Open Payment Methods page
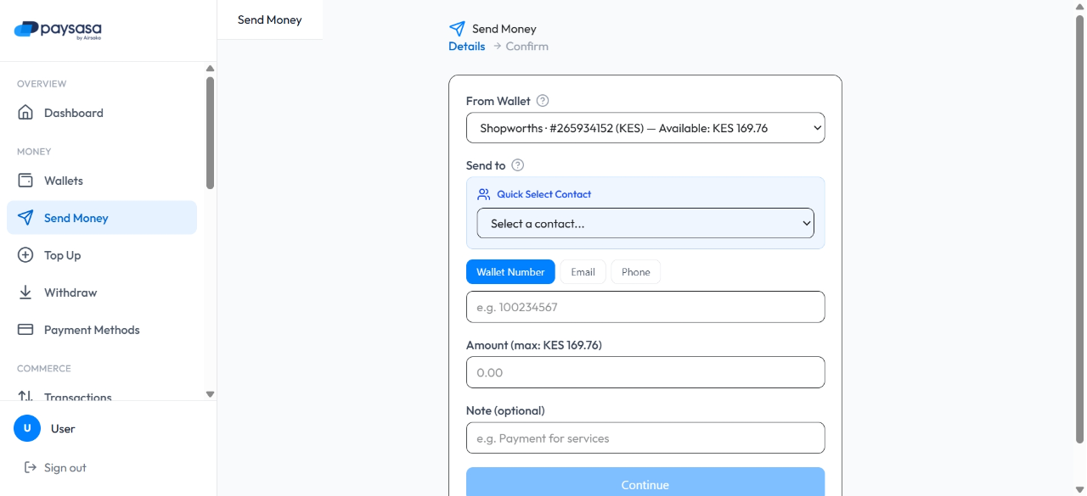 click(102, 330)
